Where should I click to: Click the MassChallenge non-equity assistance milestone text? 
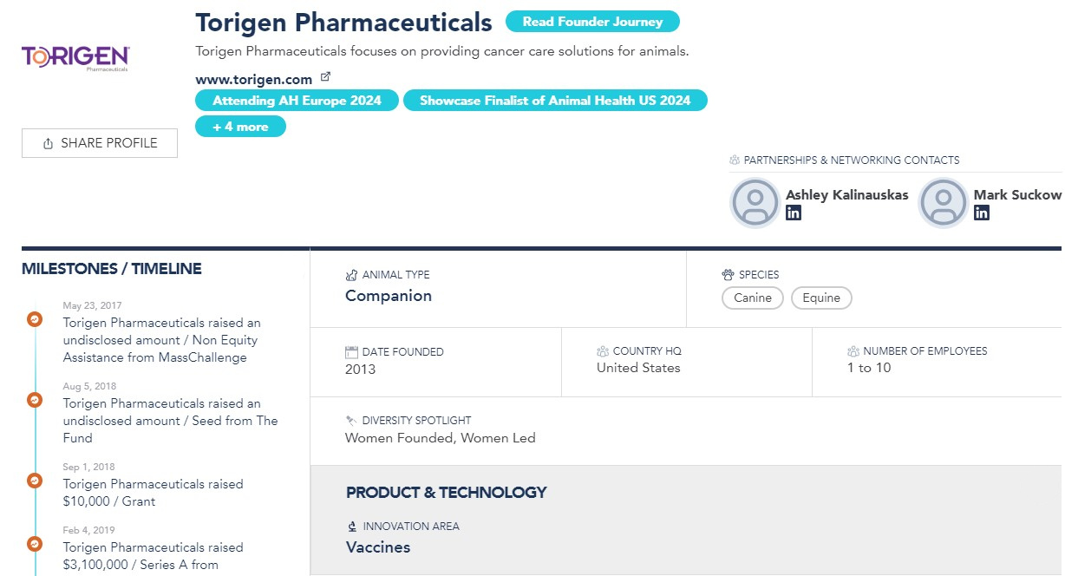[162, 340]
